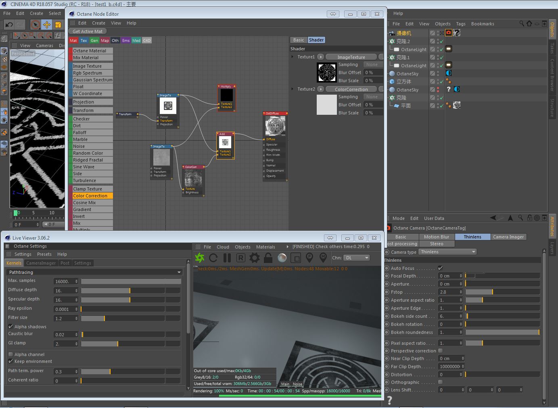Click the Undo arrow in the main toolbar
Screen dimensions: 558x408
[9, 25]
